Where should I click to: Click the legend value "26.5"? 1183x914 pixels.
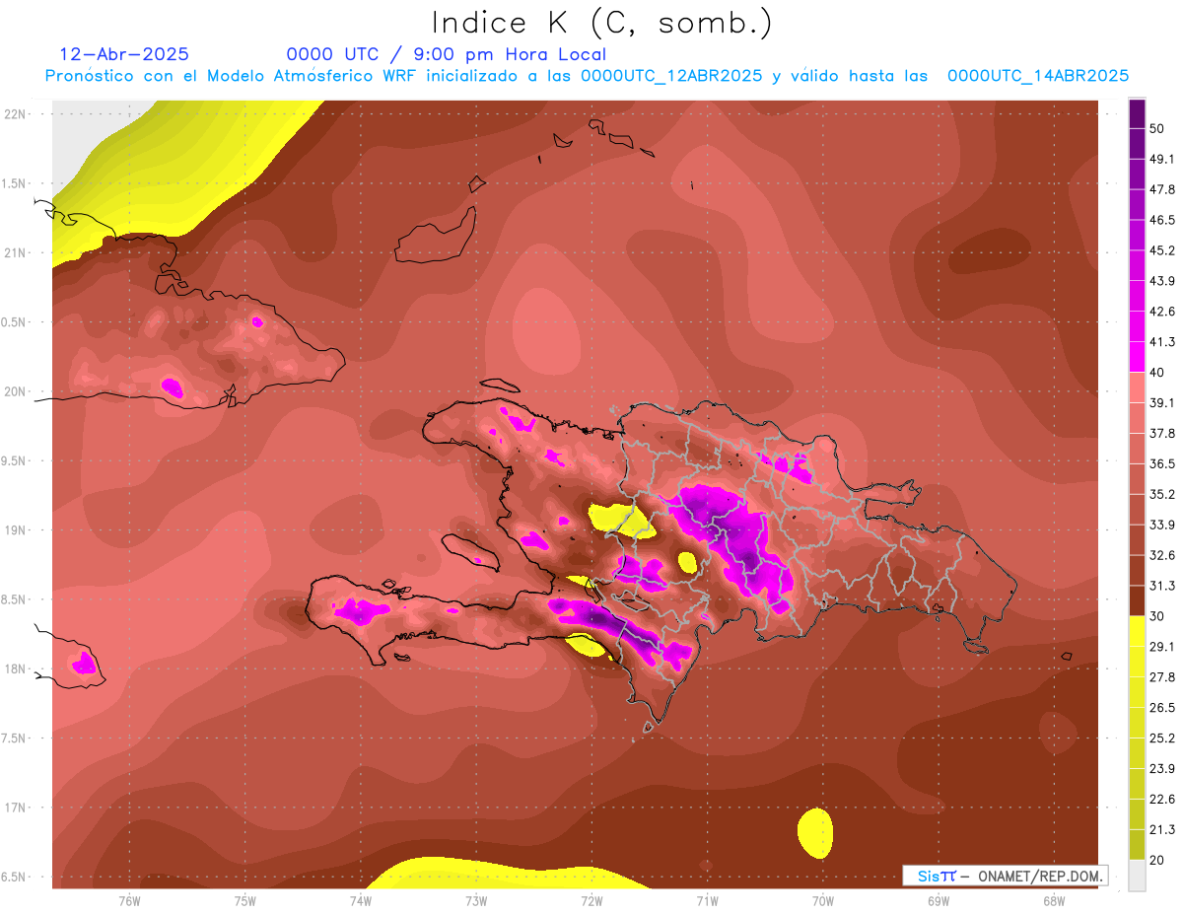[x=1162, y=708]
